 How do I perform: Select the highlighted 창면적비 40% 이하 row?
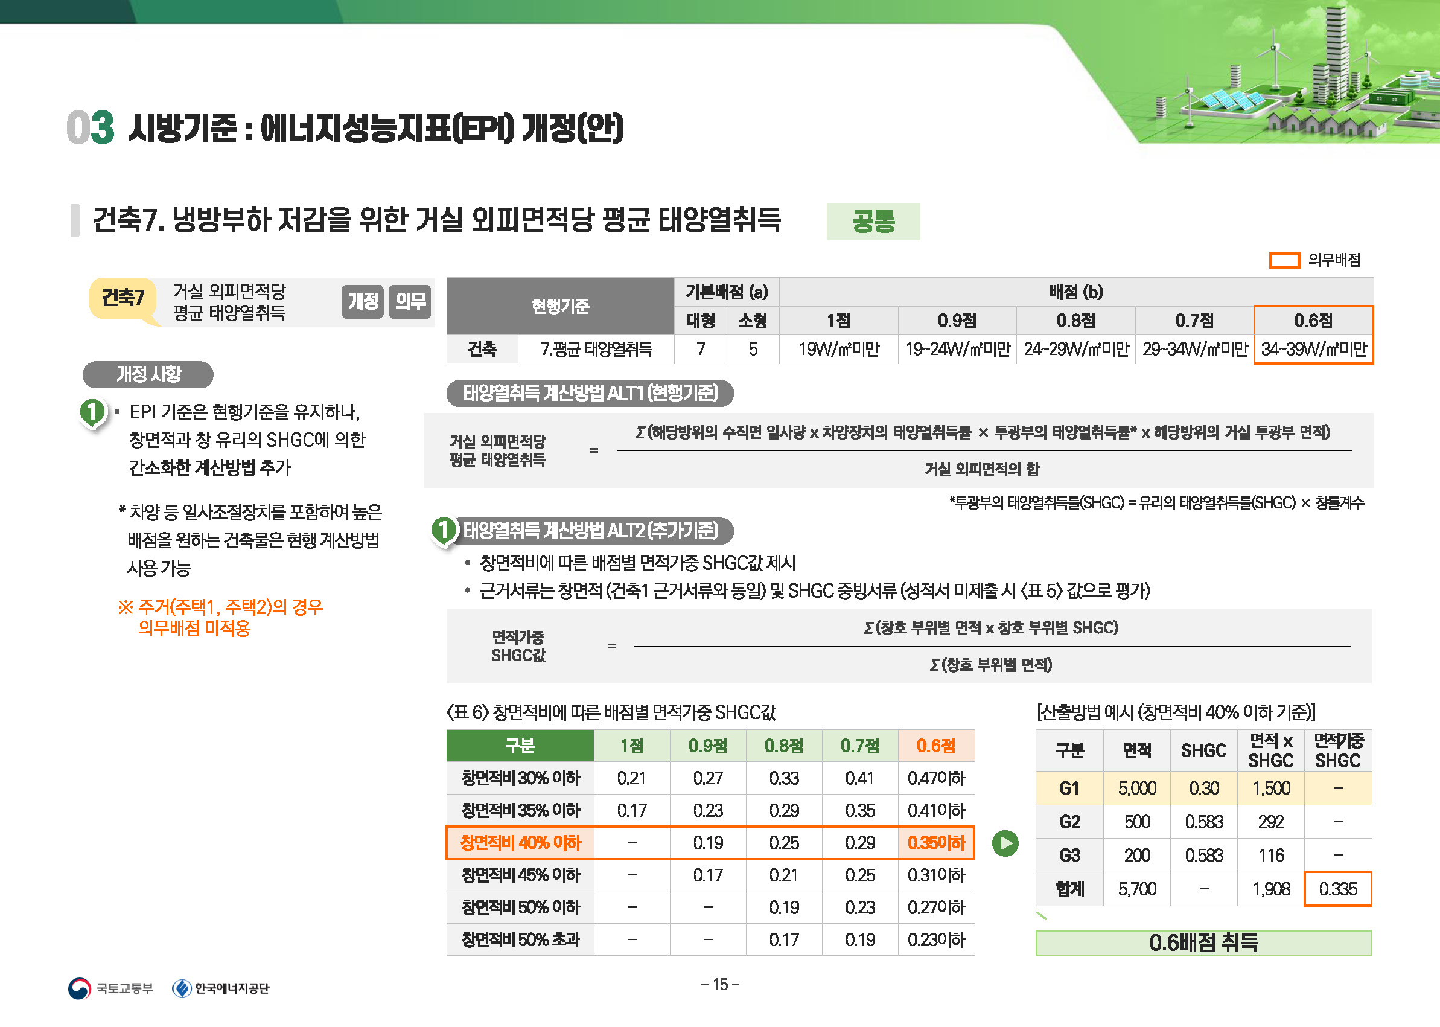(x=520, y=843)
